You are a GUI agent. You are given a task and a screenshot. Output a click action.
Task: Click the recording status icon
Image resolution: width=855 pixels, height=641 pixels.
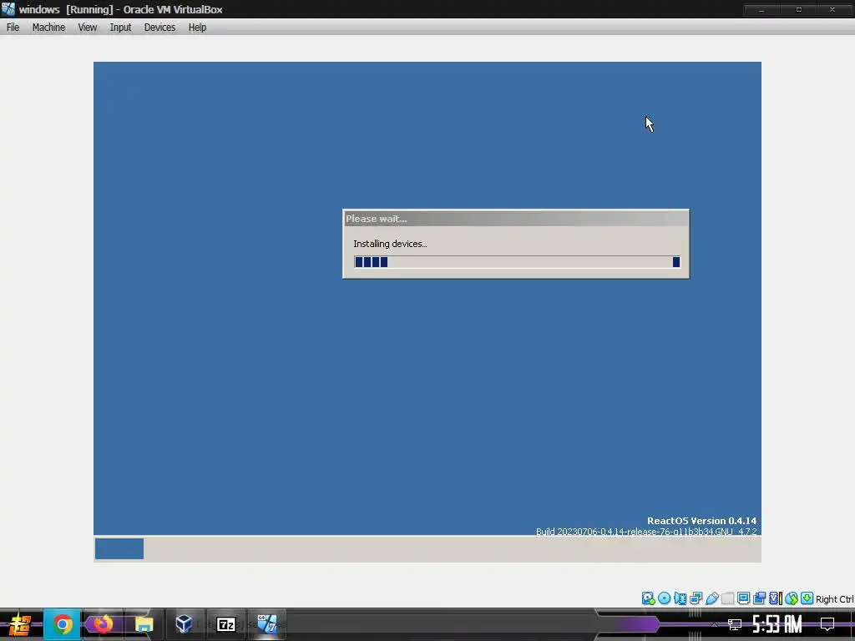coord(759,598)
